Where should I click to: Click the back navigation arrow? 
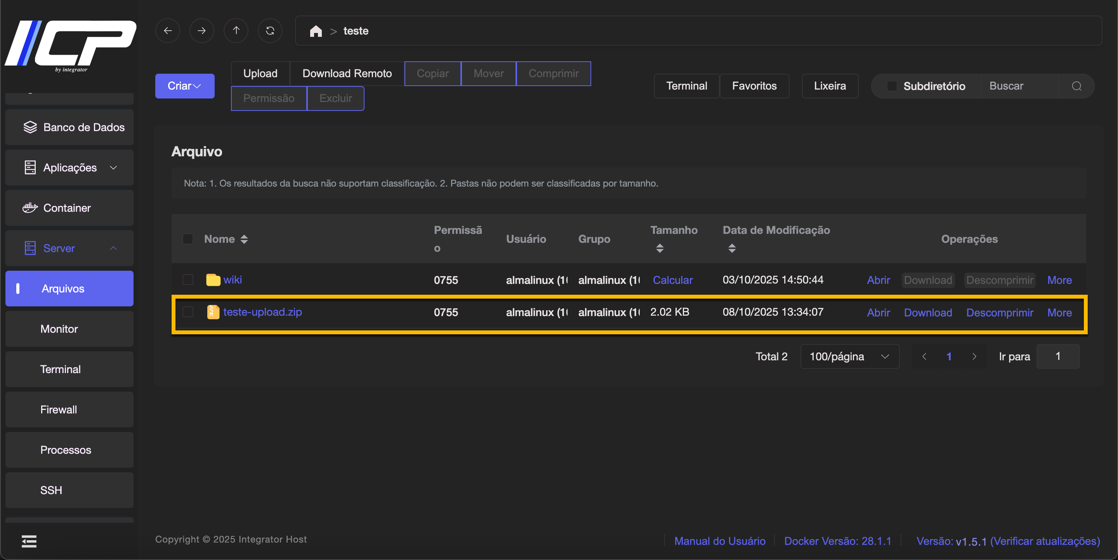click(168, 31)
